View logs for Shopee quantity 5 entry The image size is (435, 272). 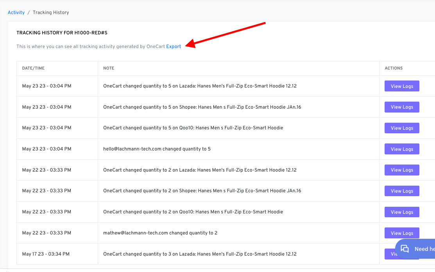402,107
